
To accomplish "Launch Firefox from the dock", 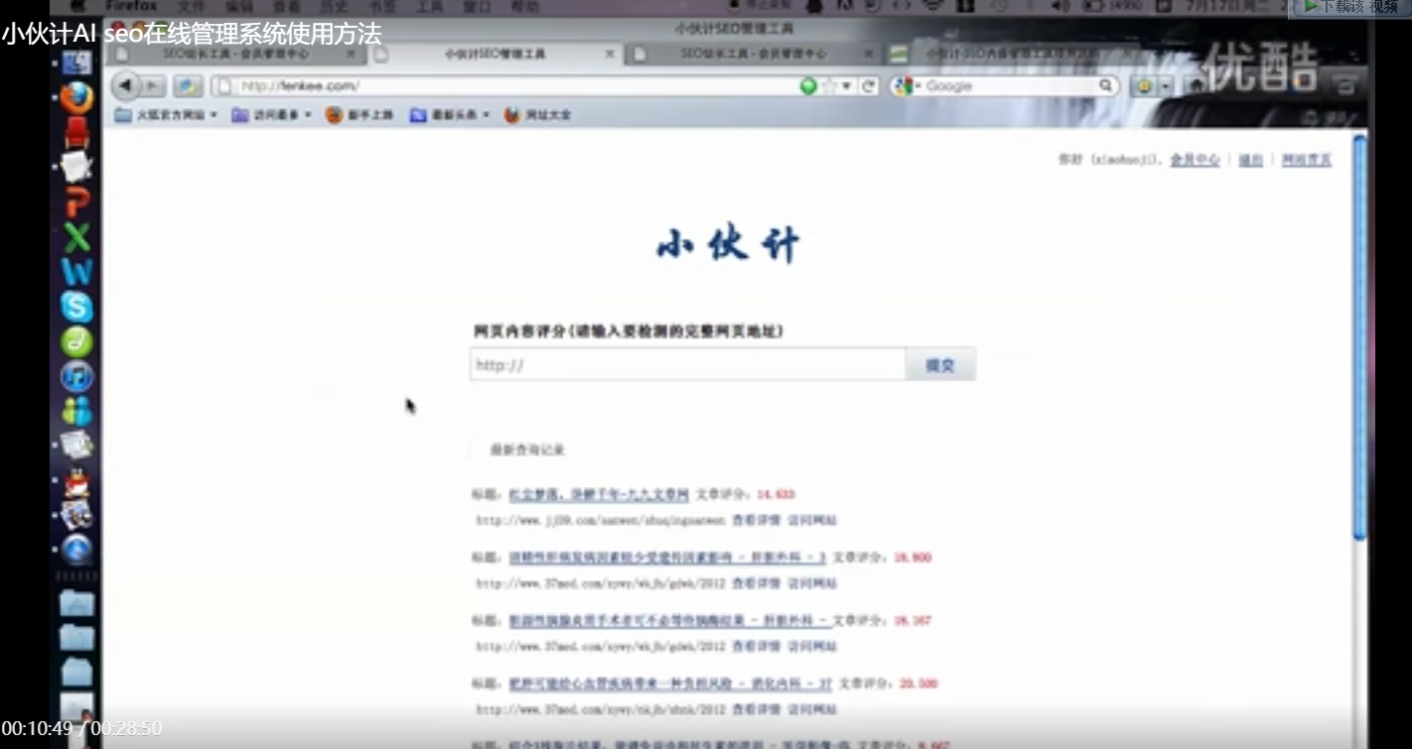I will click(x=76, y=97).
